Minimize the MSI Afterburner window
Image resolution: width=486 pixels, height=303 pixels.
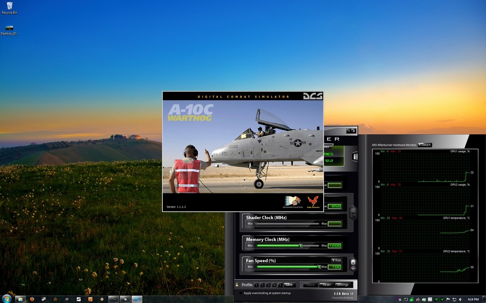click(348, 131)
